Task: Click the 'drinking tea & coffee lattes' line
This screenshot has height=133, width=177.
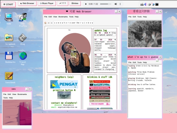Action: pos(142,84)
